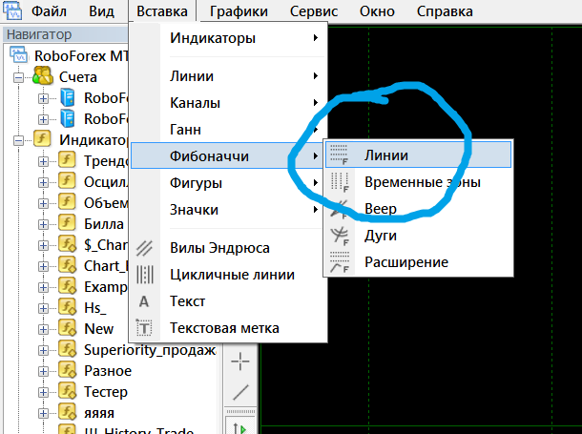Collapse the Счета tree node
Viewport: 582px width, 434px height.
tap(18, 77)
